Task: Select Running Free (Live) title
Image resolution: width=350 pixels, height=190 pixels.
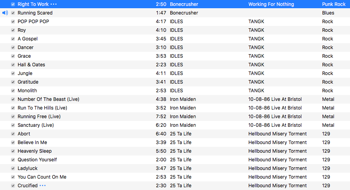Action: click(x=39, y=117)
